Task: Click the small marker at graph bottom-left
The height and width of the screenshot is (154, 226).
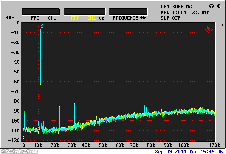Action: click(x=23, y=138)
